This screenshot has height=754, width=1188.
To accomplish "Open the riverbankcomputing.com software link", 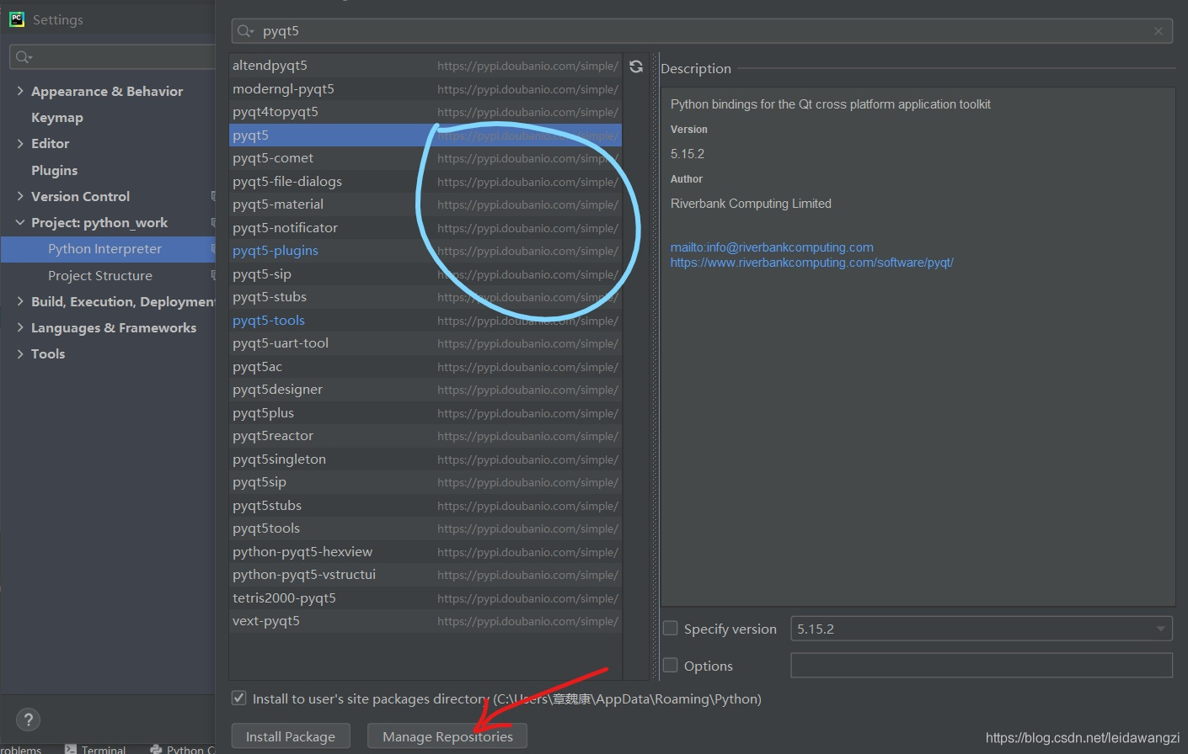I will pyautogui.click(x=811, y=263).
